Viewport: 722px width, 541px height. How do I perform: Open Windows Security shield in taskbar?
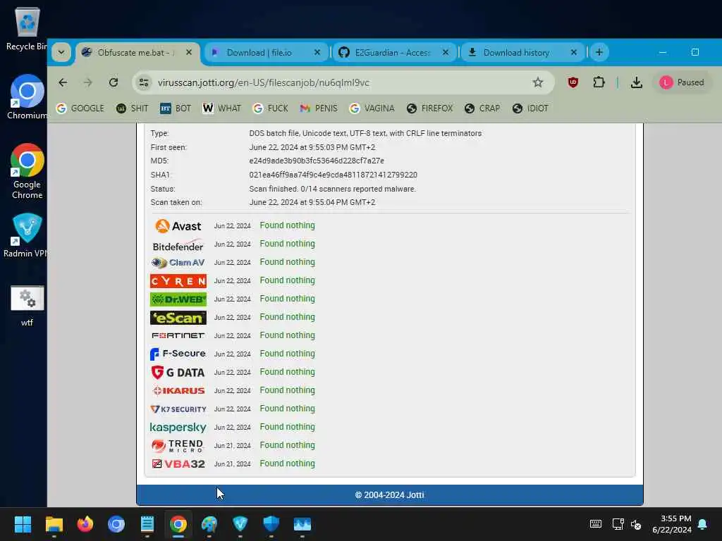[x=271, y=524]
